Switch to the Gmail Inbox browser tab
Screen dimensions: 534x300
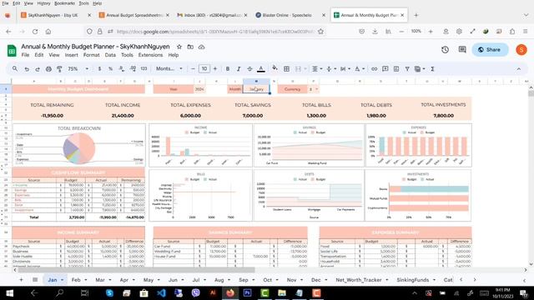click(212, 15)
